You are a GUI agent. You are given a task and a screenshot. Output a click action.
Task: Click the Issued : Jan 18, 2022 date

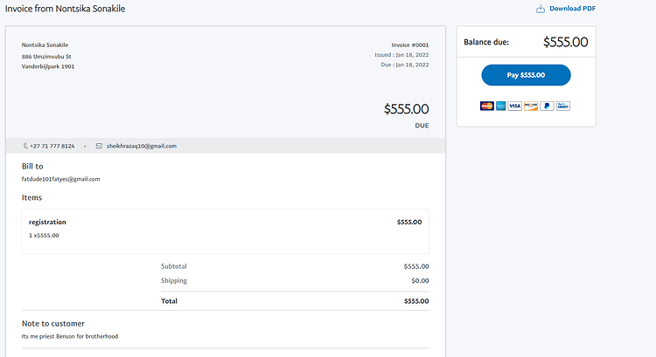pos(401,55)
